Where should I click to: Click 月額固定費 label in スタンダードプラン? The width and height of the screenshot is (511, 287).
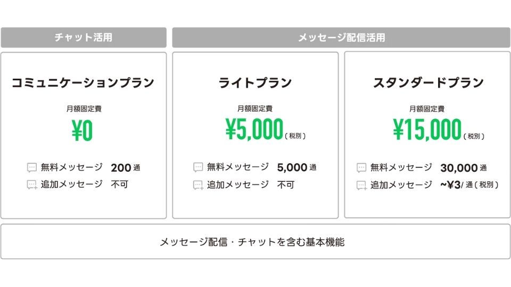tap(427, 109)
